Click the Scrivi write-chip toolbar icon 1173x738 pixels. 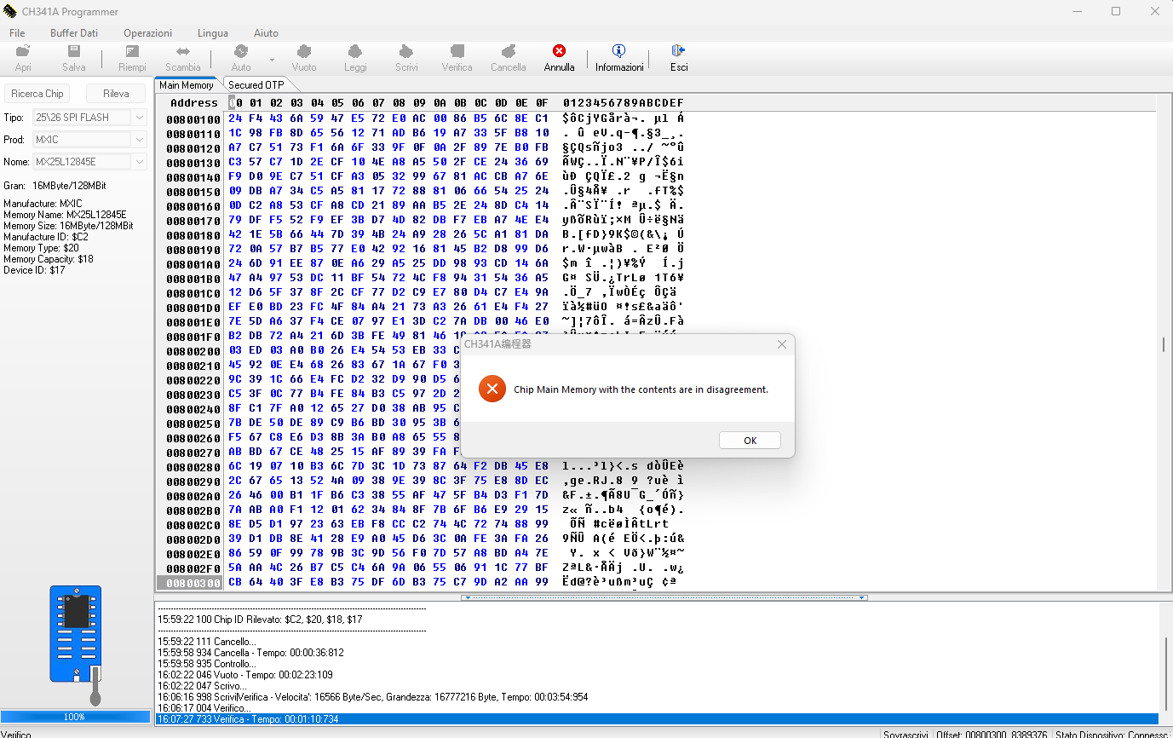406,58
